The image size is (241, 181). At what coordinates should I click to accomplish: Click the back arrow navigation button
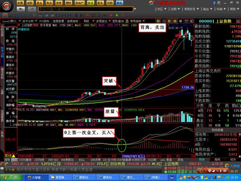pyautogui.click(x=21, y=9)
